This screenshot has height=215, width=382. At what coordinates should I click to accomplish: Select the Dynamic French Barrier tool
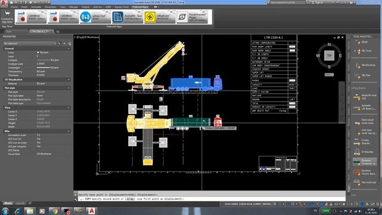[x=365, y=173]
